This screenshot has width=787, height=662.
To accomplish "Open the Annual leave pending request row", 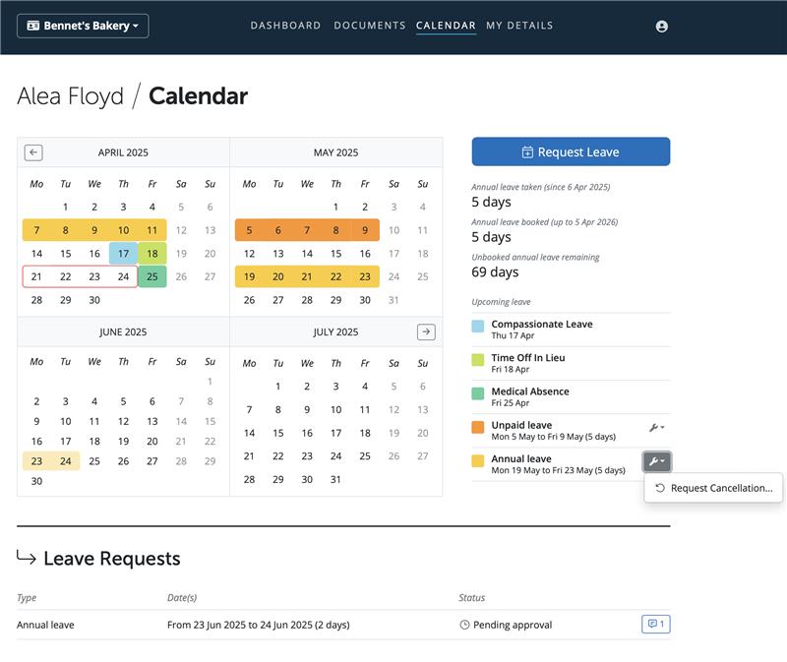I will click(343, 625).
